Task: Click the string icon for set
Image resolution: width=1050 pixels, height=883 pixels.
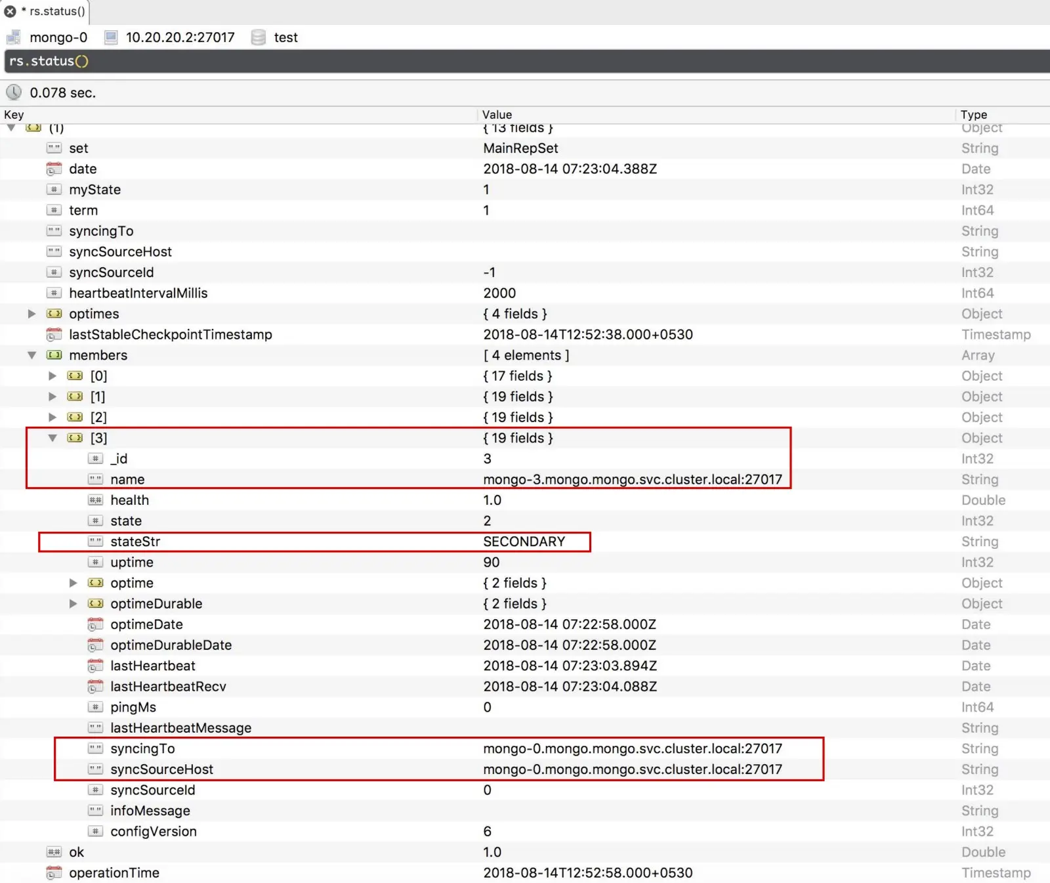Action: click(54, 148)
